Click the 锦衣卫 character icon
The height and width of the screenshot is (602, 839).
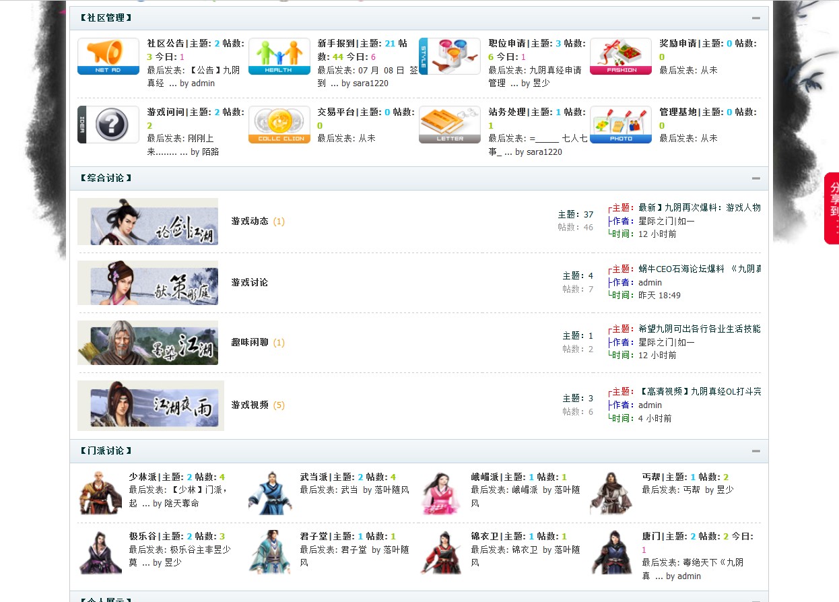[441, 552]
